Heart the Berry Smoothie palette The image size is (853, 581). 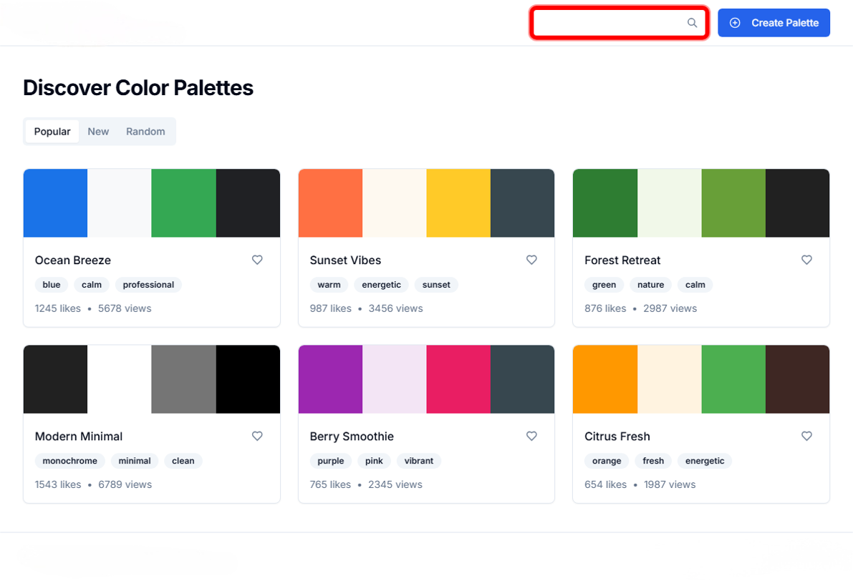point(531,436)
